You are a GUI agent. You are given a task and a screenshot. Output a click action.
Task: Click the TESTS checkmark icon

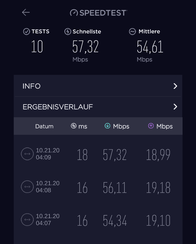26,32
